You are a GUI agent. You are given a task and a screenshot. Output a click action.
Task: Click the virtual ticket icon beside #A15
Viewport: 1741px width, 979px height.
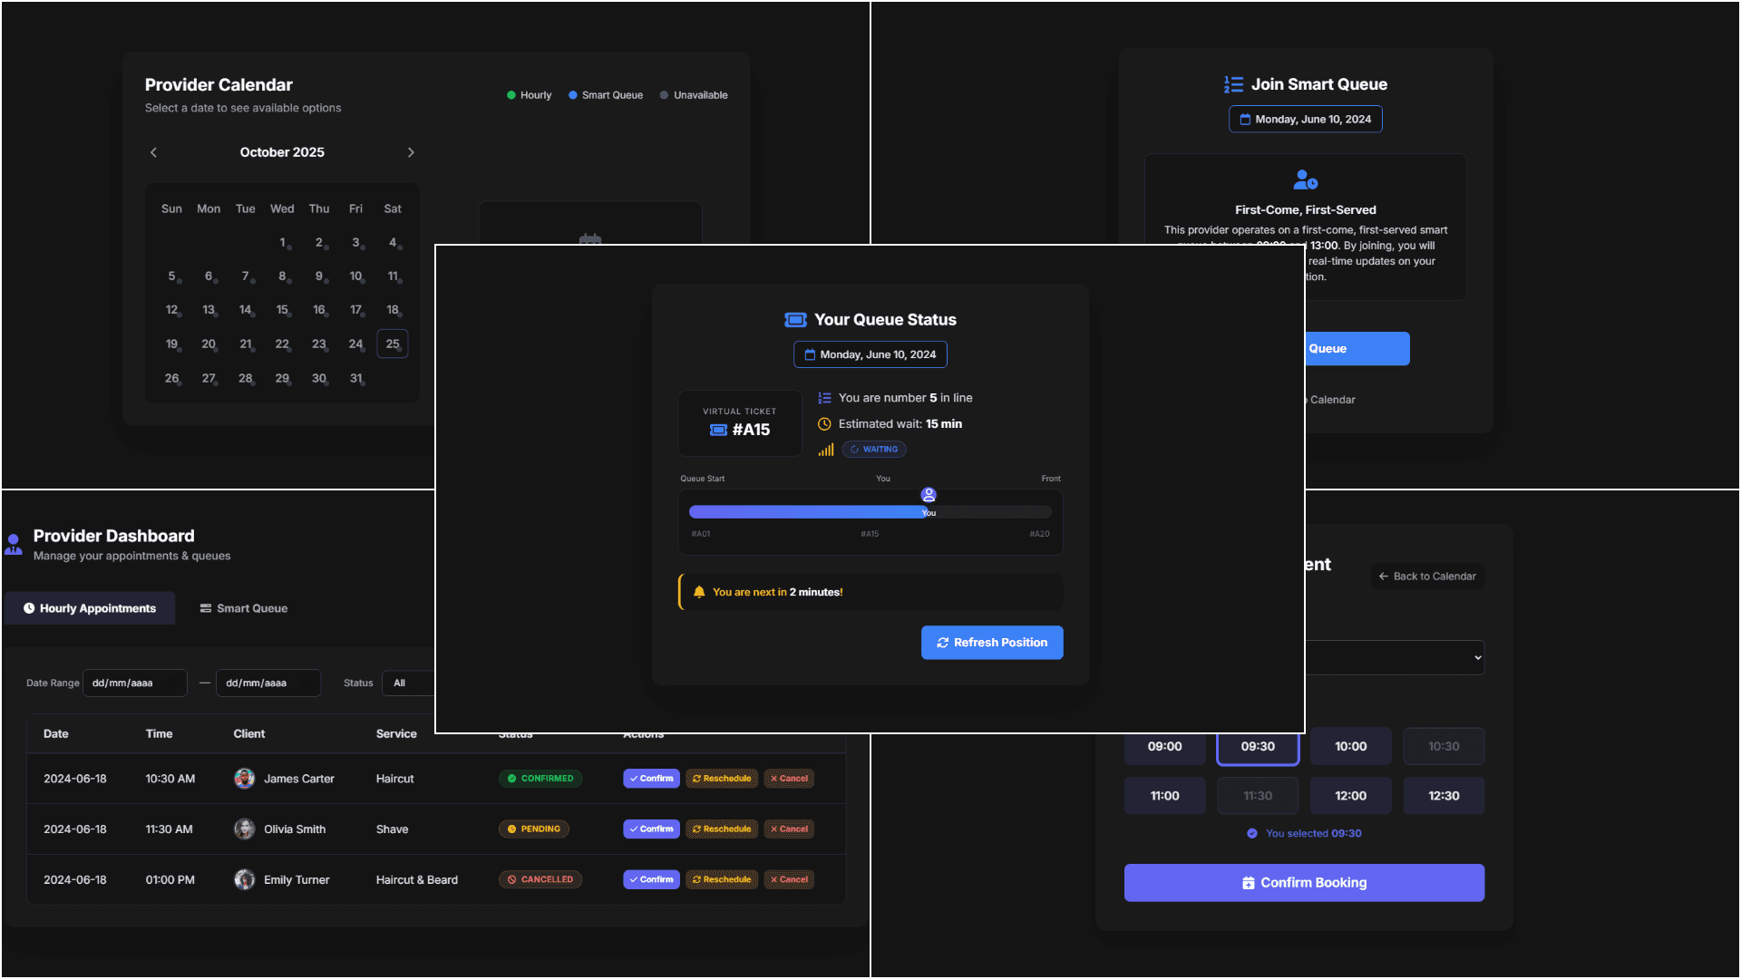click(718, 430)
